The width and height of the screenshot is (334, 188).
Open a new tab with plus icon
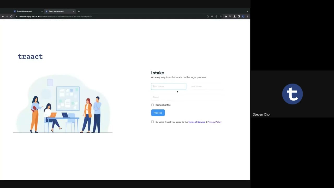(x=79, y=11)
